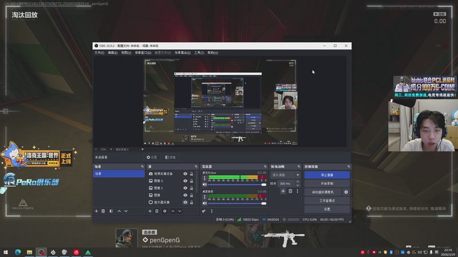
Task: Adjust the 麦克风/Aux volume slider
Action: tap(236, 184)
